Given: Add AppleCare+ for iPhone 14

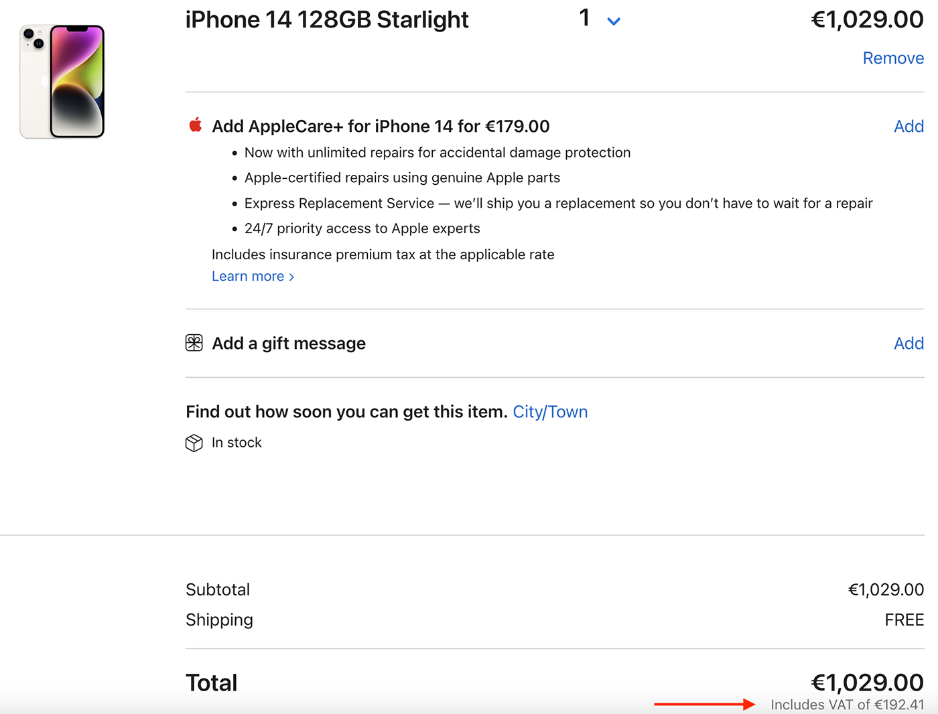Looking at the screenshot, I should pyautogui.click(x=909, y=126).
